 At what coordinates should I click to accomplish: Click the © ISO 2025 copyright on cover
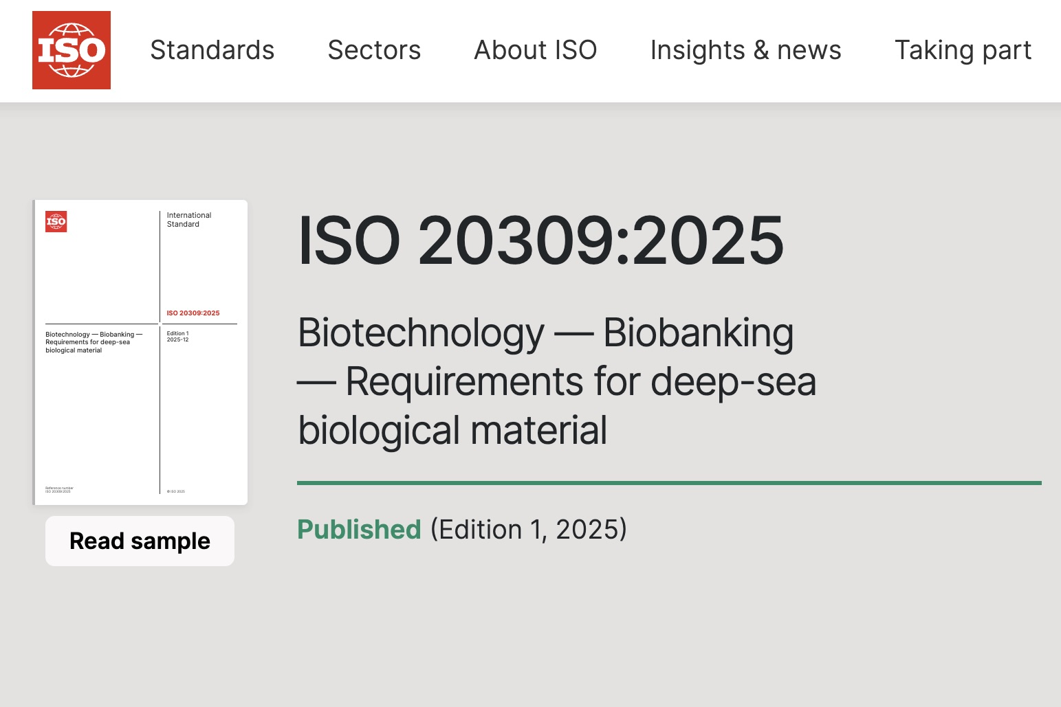pos(176,491)
